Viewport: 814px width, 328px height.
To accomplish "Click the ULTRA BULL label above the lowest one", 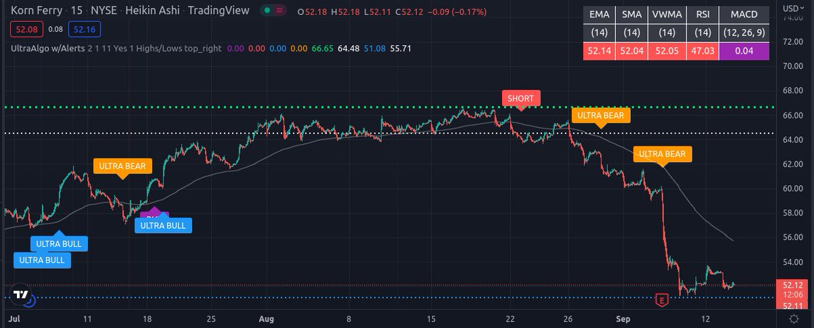I will tap(59, 243).
